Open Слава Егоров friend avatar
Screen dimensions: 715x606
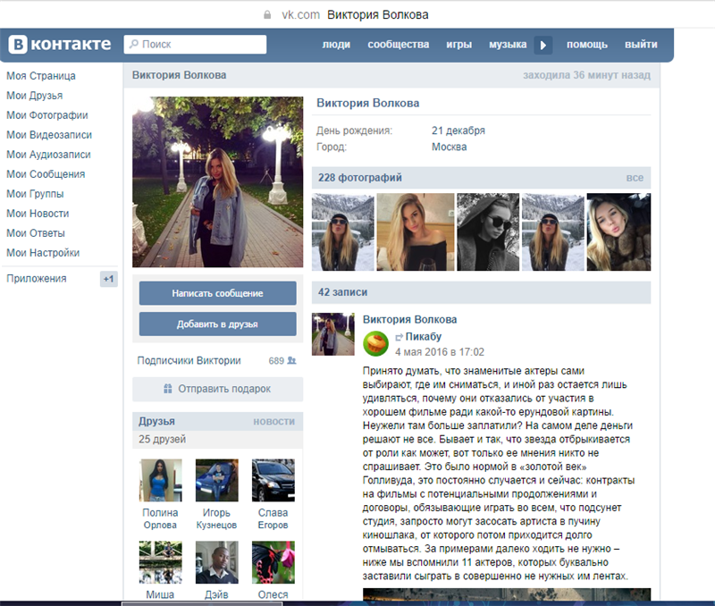click(x=273, y=480)
